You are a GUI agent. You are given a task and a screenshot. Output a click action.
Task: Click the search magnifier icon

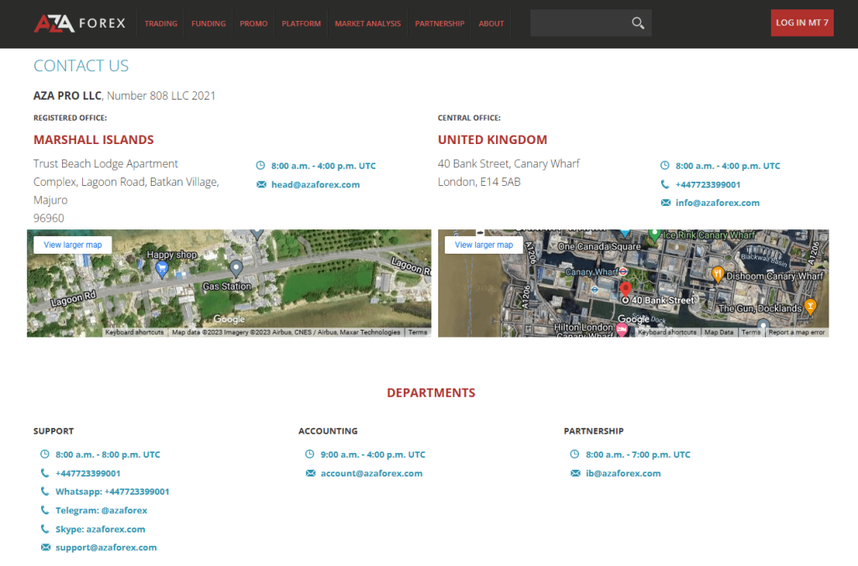point(638,23)
